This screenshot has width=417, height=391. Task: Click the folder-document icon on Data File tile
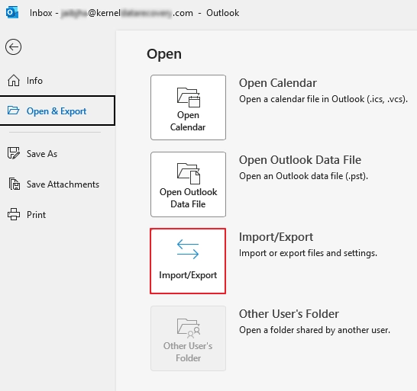pos(189,174)
